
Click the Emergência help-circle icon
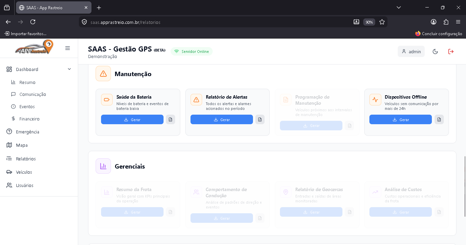[x=9, y=132]
